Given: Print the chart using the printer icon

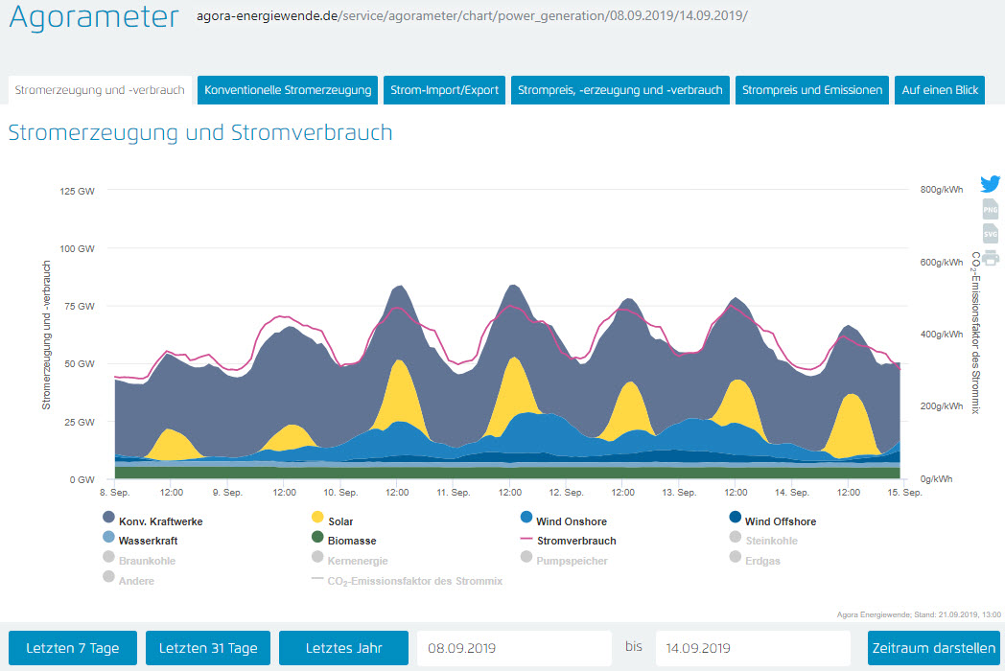Looking at the screenshot, I should coord(990,257).
